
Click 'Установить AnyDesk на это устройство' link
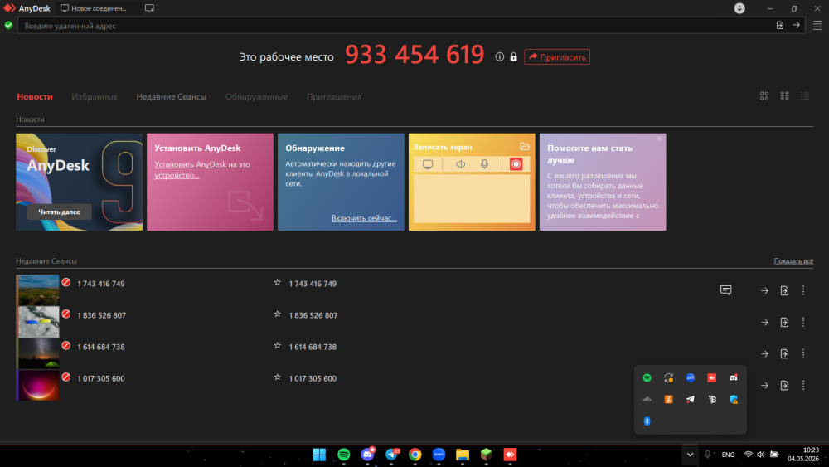(x=203, y=170)
